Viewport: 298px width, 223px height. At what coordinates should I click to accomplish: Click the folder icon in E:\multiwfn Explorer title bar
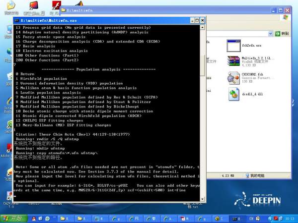(63, 10)
